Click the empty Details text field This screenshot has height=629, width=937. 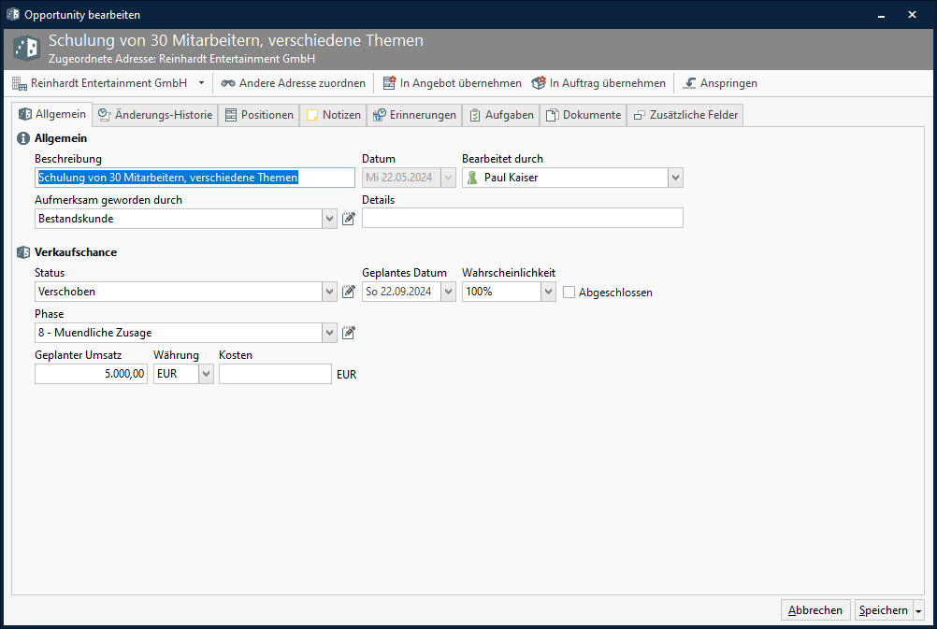coord(522,219)
